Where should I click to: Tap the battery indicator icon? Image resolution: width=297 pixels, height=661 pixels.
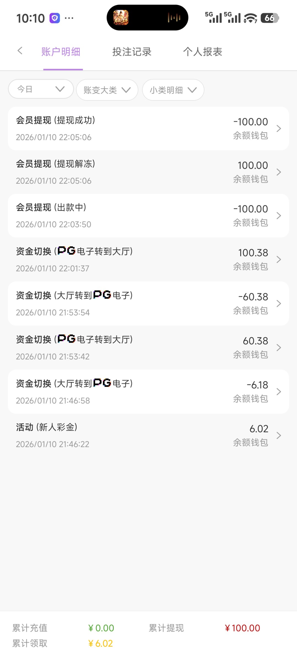point(270,18)
